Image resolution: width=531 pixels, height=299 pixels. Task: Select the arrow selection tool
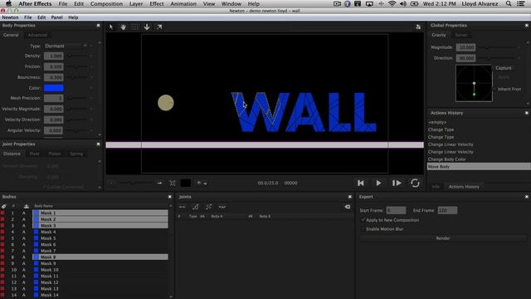point(111,27)
